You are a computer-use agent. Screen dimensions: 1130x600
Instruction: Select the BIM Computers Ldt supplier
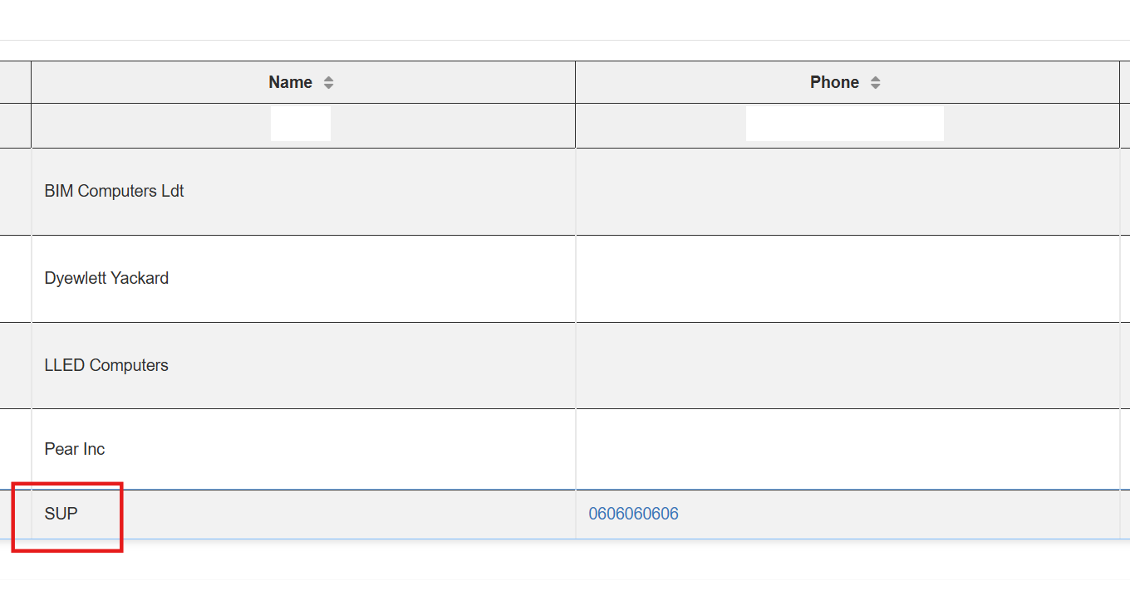point(114,191)
